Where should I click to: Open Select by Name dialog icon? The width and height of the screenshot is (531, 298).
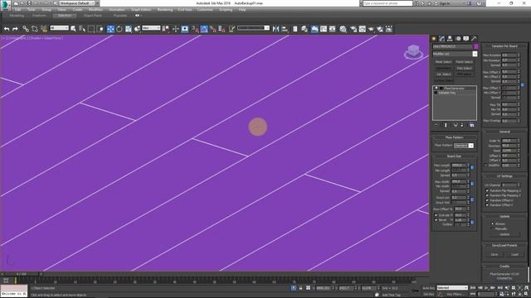(x=82, y=29)
